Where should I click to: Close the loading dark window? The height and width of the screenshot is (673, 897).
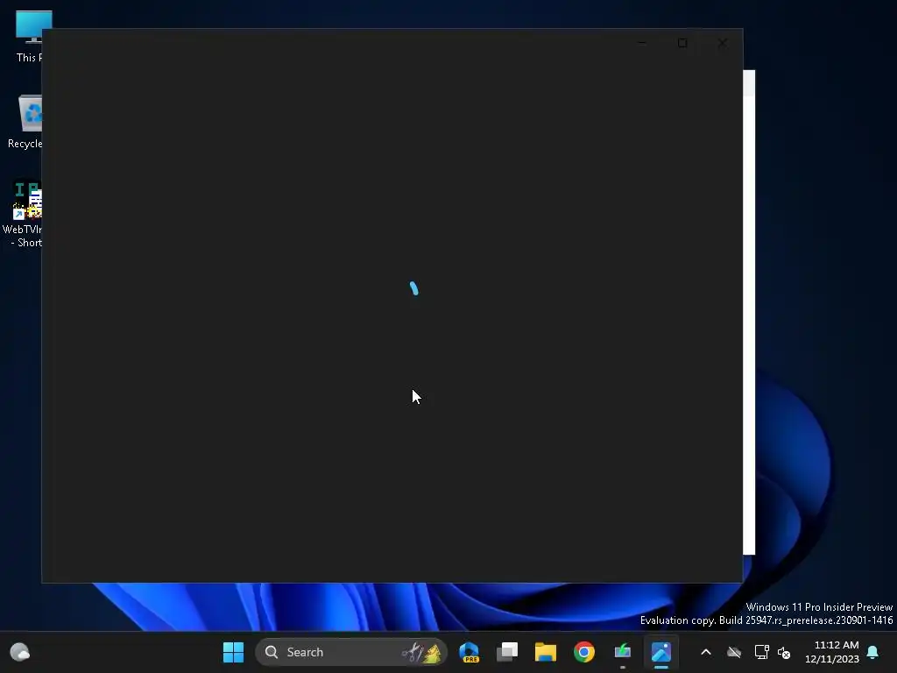(x=723, y=43)
